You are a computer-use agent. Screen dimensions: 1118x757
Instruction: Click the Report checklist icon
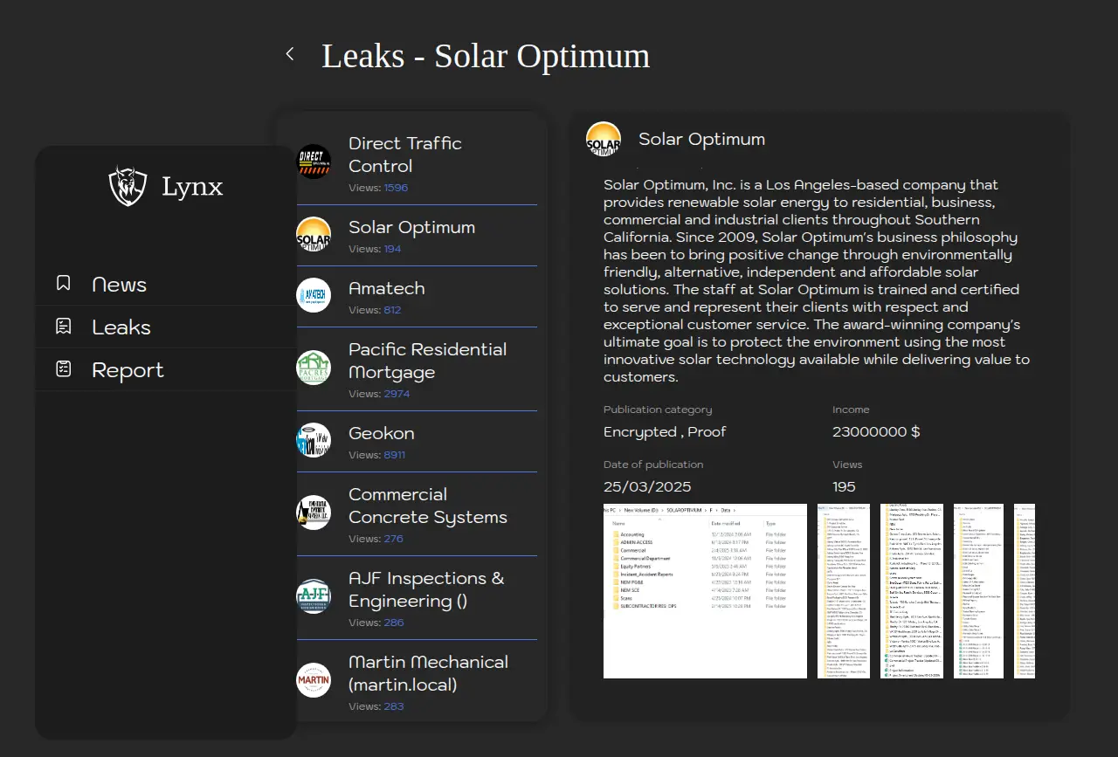point(64,369)
